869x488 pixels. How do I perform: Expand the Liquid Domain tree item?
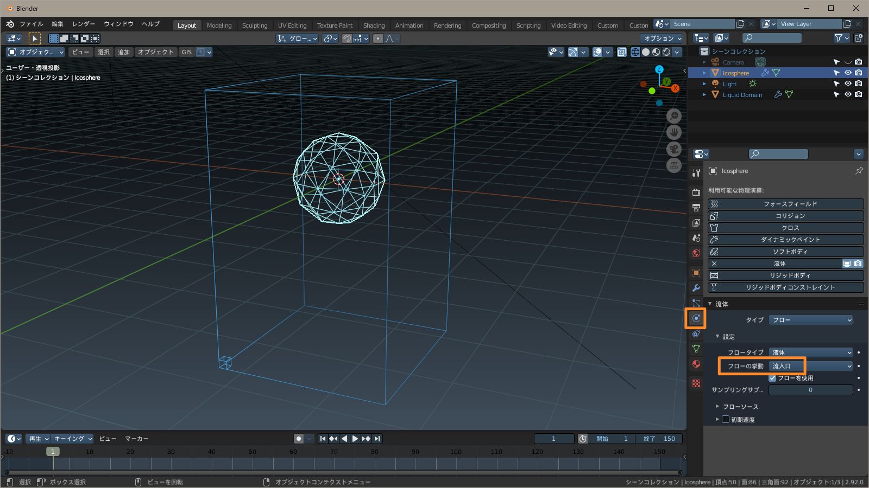click(x=704, y=94)
